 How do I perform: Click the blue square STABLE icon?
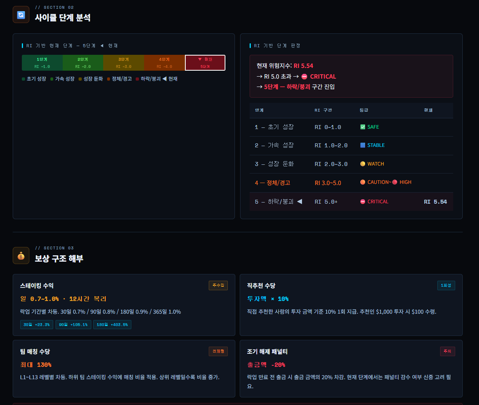[363, 145]
